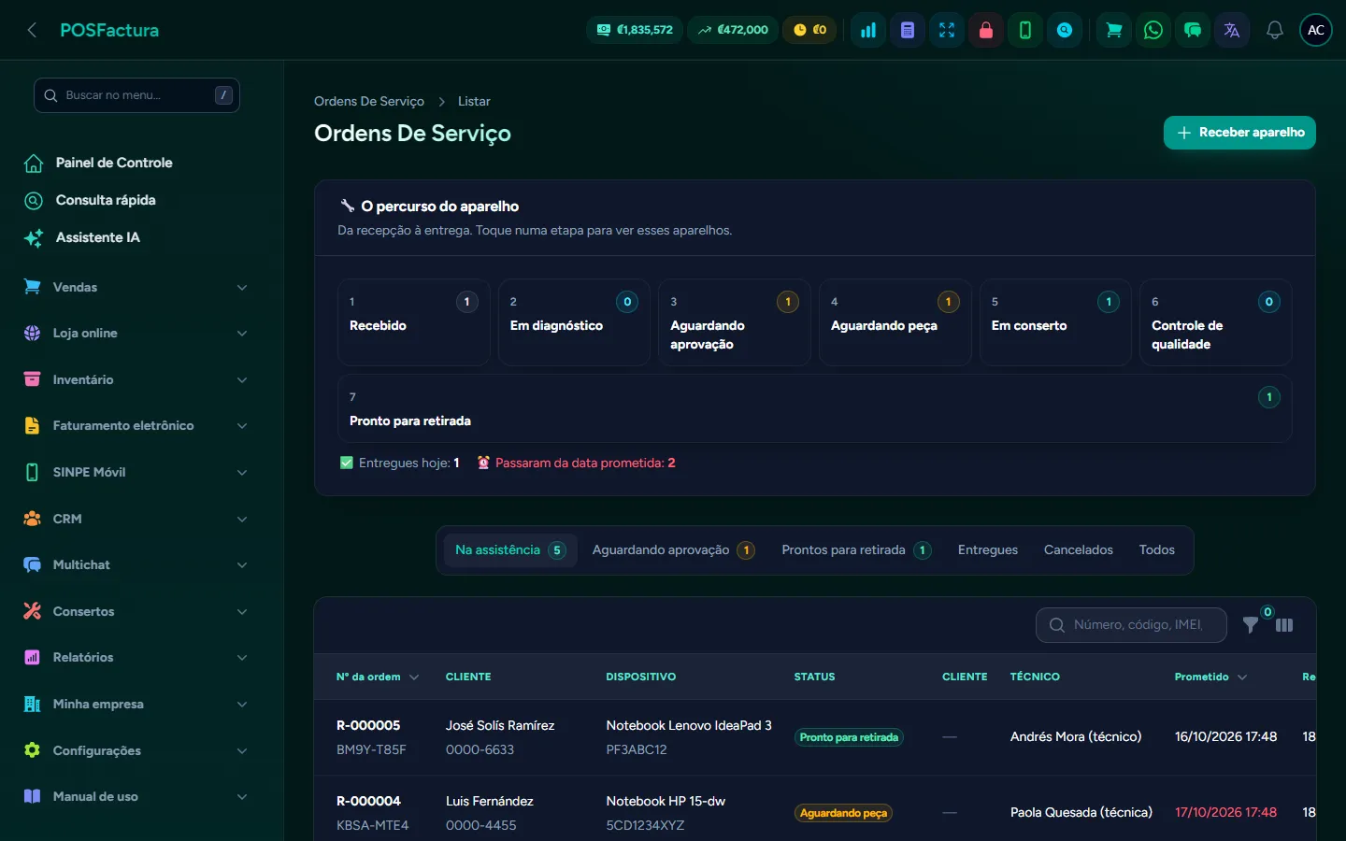This screenshot has width=1346, height=841.
Task: Sort by the Prometido column
Action: coord(1210,677)
